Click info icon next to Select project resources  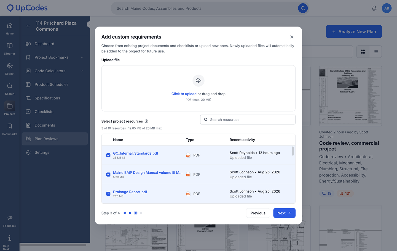tap(146, 121)
